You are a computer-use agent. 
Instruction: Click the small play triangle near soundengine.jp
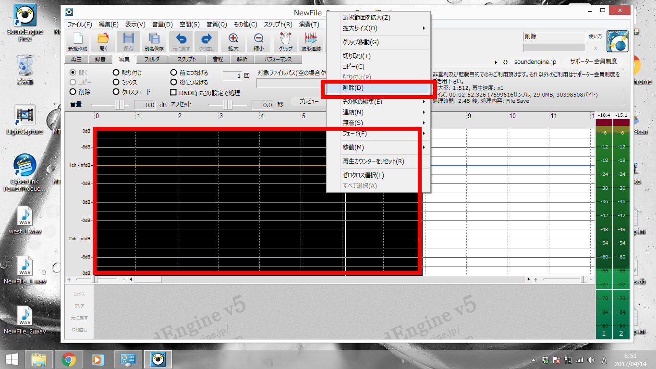[x=496, y=62]
